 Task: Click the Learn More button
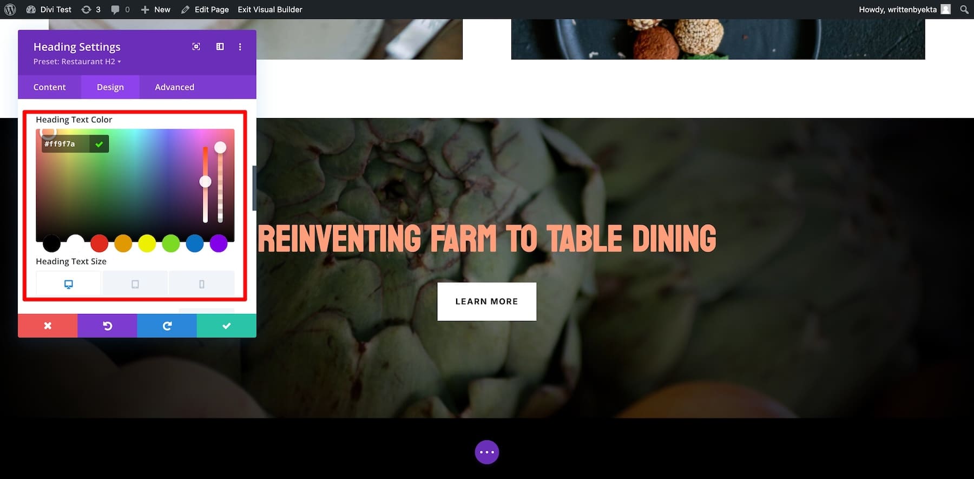(486, 301)
